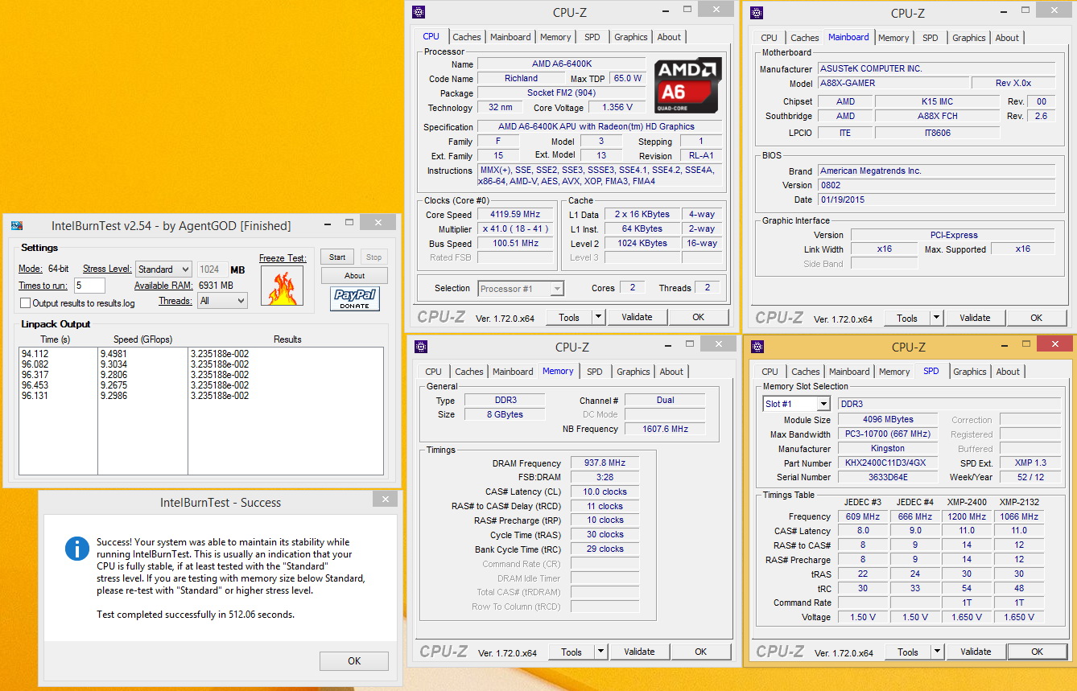Click the CPU-Z icon in Memory window title bar
1077x691 pixels.
(x=420, y=348)
